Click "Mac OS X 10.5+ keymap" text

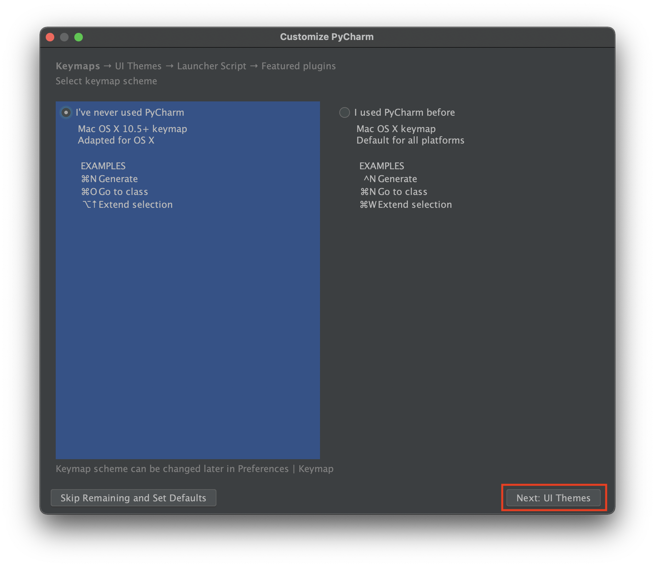[x=132, y=129]
